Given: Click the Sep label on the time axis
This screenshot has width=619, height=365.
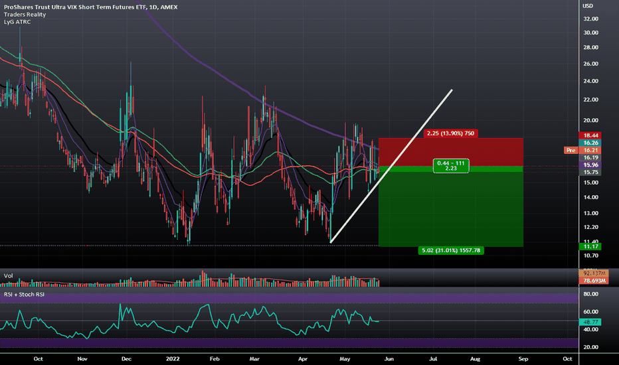Looking at the screenshot, I should (523, 358).
